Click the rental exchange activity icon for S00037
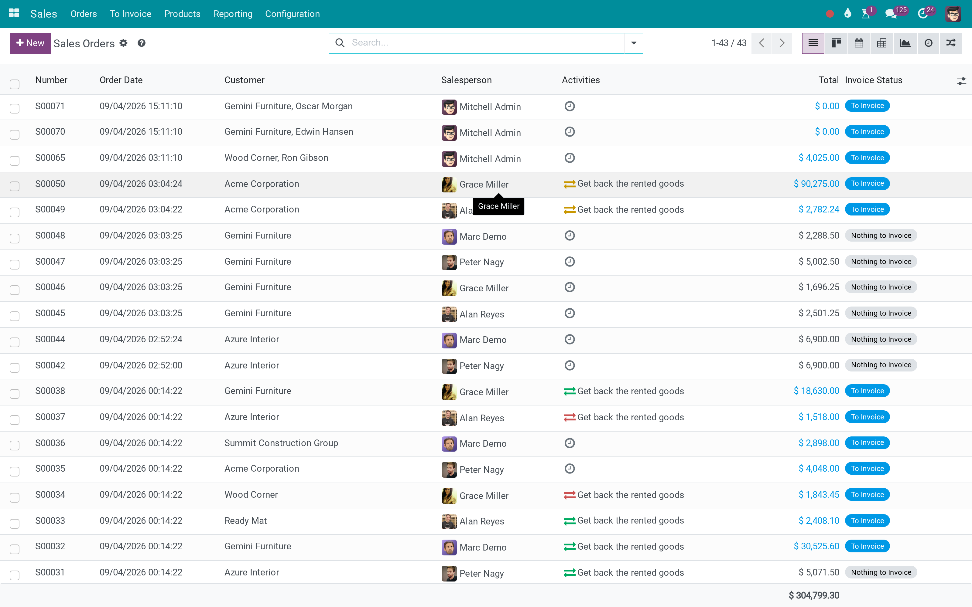972x607 pixels. (x=570, y=418)
